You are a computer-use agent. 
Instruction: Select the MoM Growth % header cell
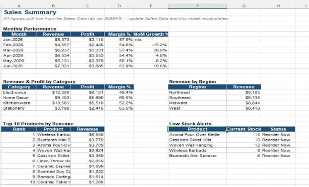click(x=151, y=34)
